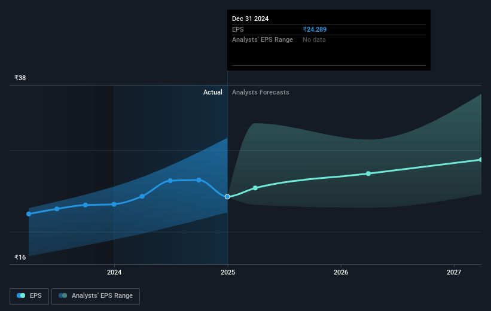
Task: Click the Analysts Forecasts section label
Action: tap(261, 92)
